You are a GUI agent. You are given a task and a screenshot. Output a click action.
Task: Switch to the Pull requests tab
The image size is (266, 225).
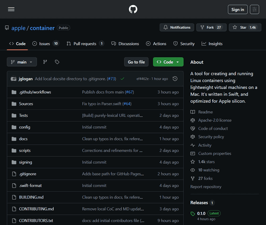click(x=85, y=44)
